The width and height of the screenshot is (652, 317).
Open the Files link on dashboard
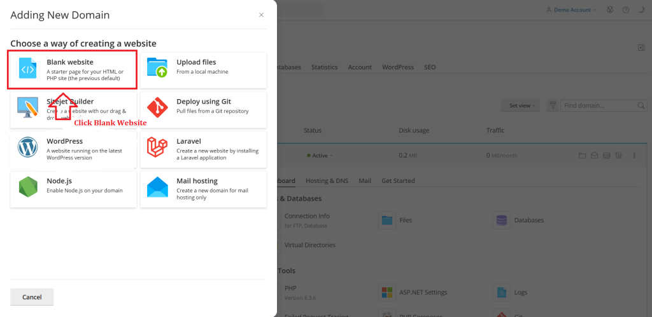[x=406, y=220]
